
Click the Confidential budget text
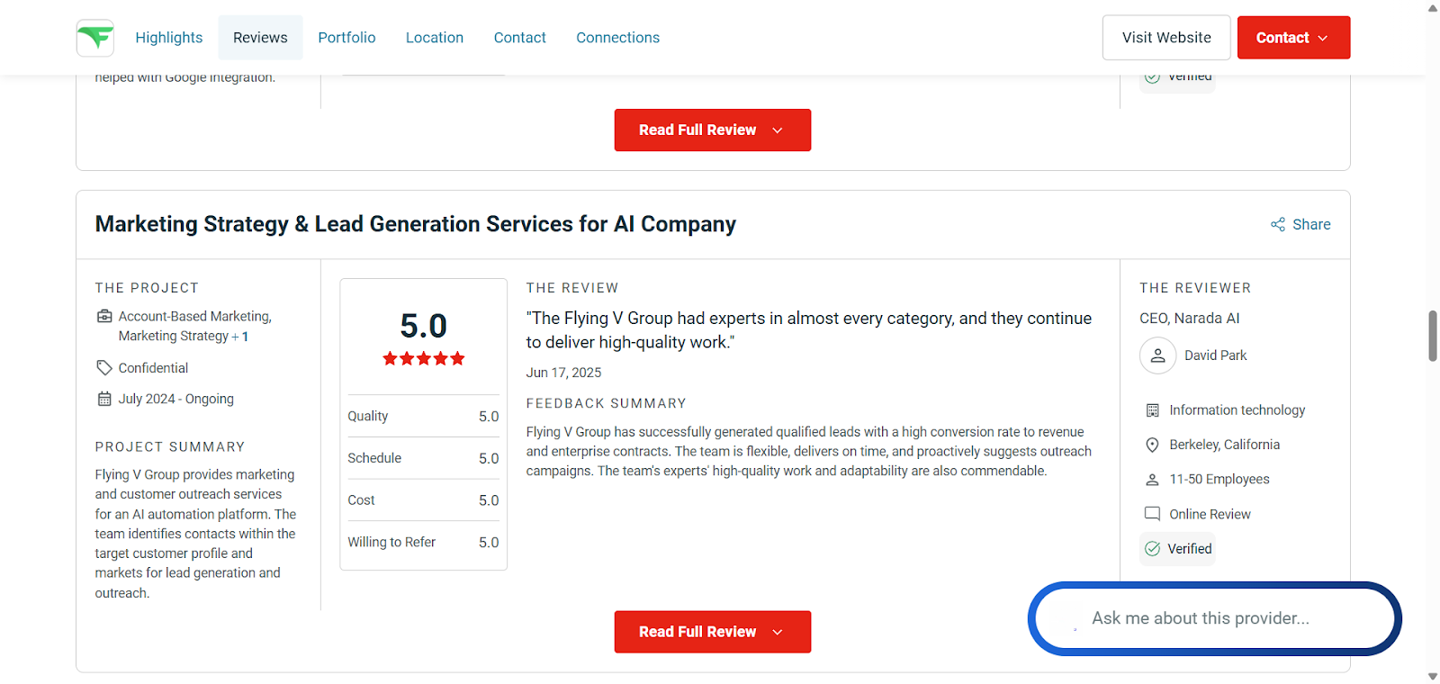click(154, 368)
